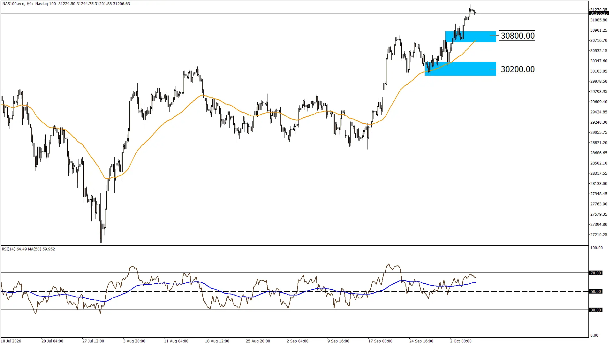This screenshot has width=613, height=345.
Task: Click the 27 Jul 12:00 time label
Action: [x=93, y=341]
